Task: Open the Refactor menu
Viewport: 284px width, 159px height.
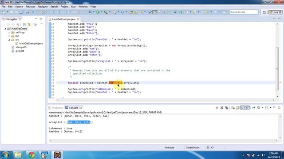Action: tap(30, 7)
